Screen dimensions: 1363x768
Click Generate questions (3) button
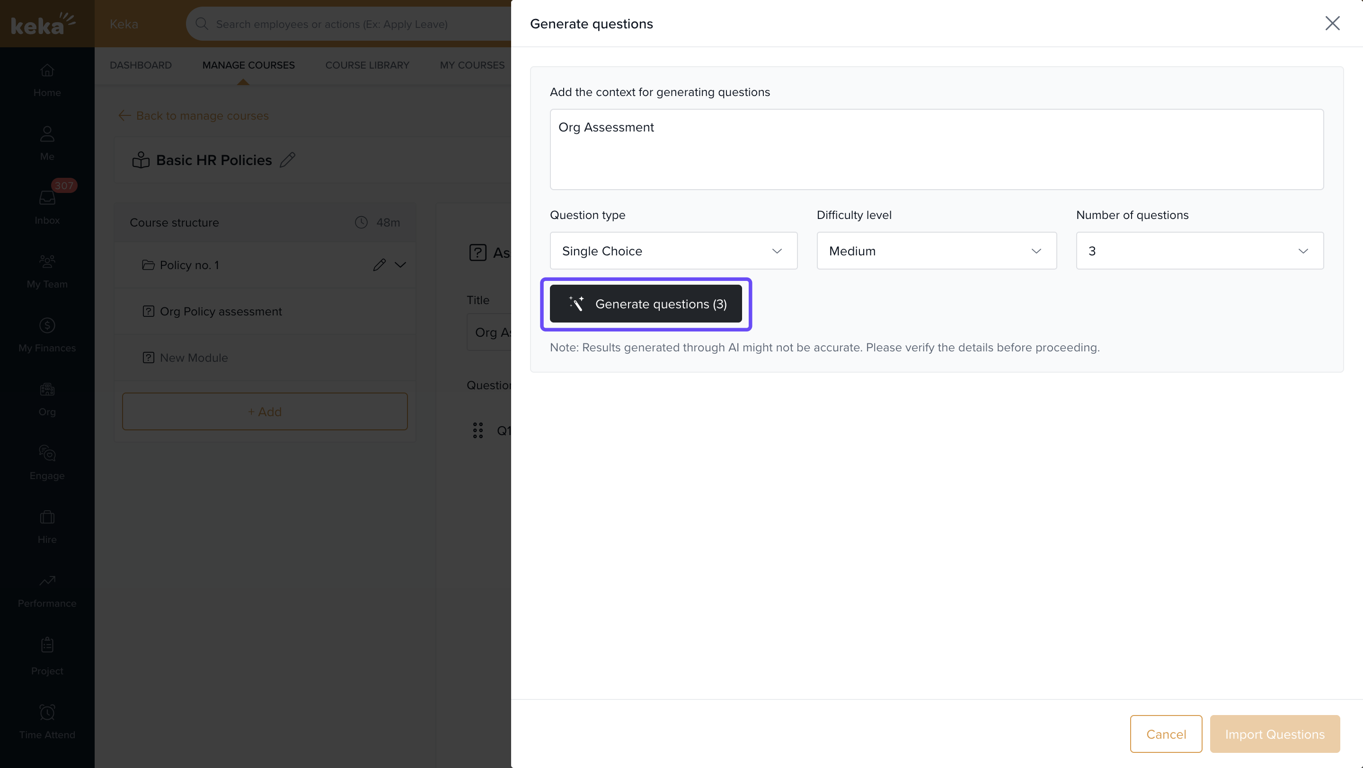(x=646, y=304)
